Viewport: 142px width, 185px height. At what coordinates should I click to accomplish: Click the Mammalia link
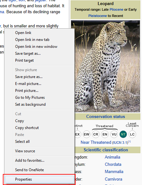[x=114, y=172]
